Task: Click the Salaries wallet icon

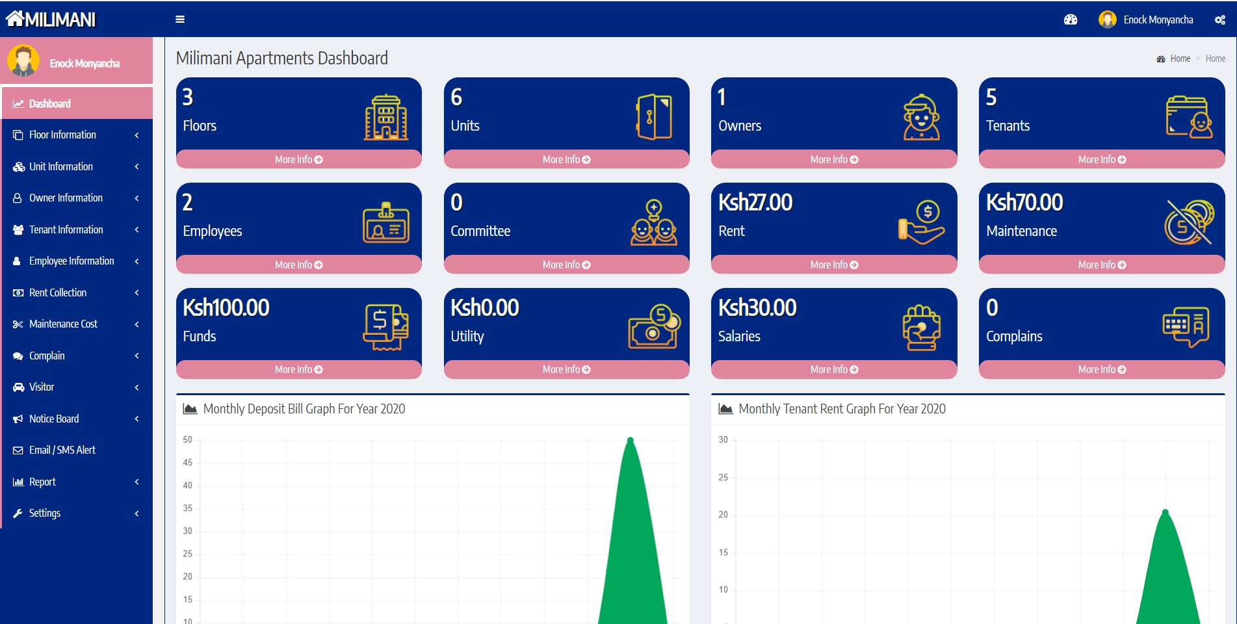Action: pos(921,328)
